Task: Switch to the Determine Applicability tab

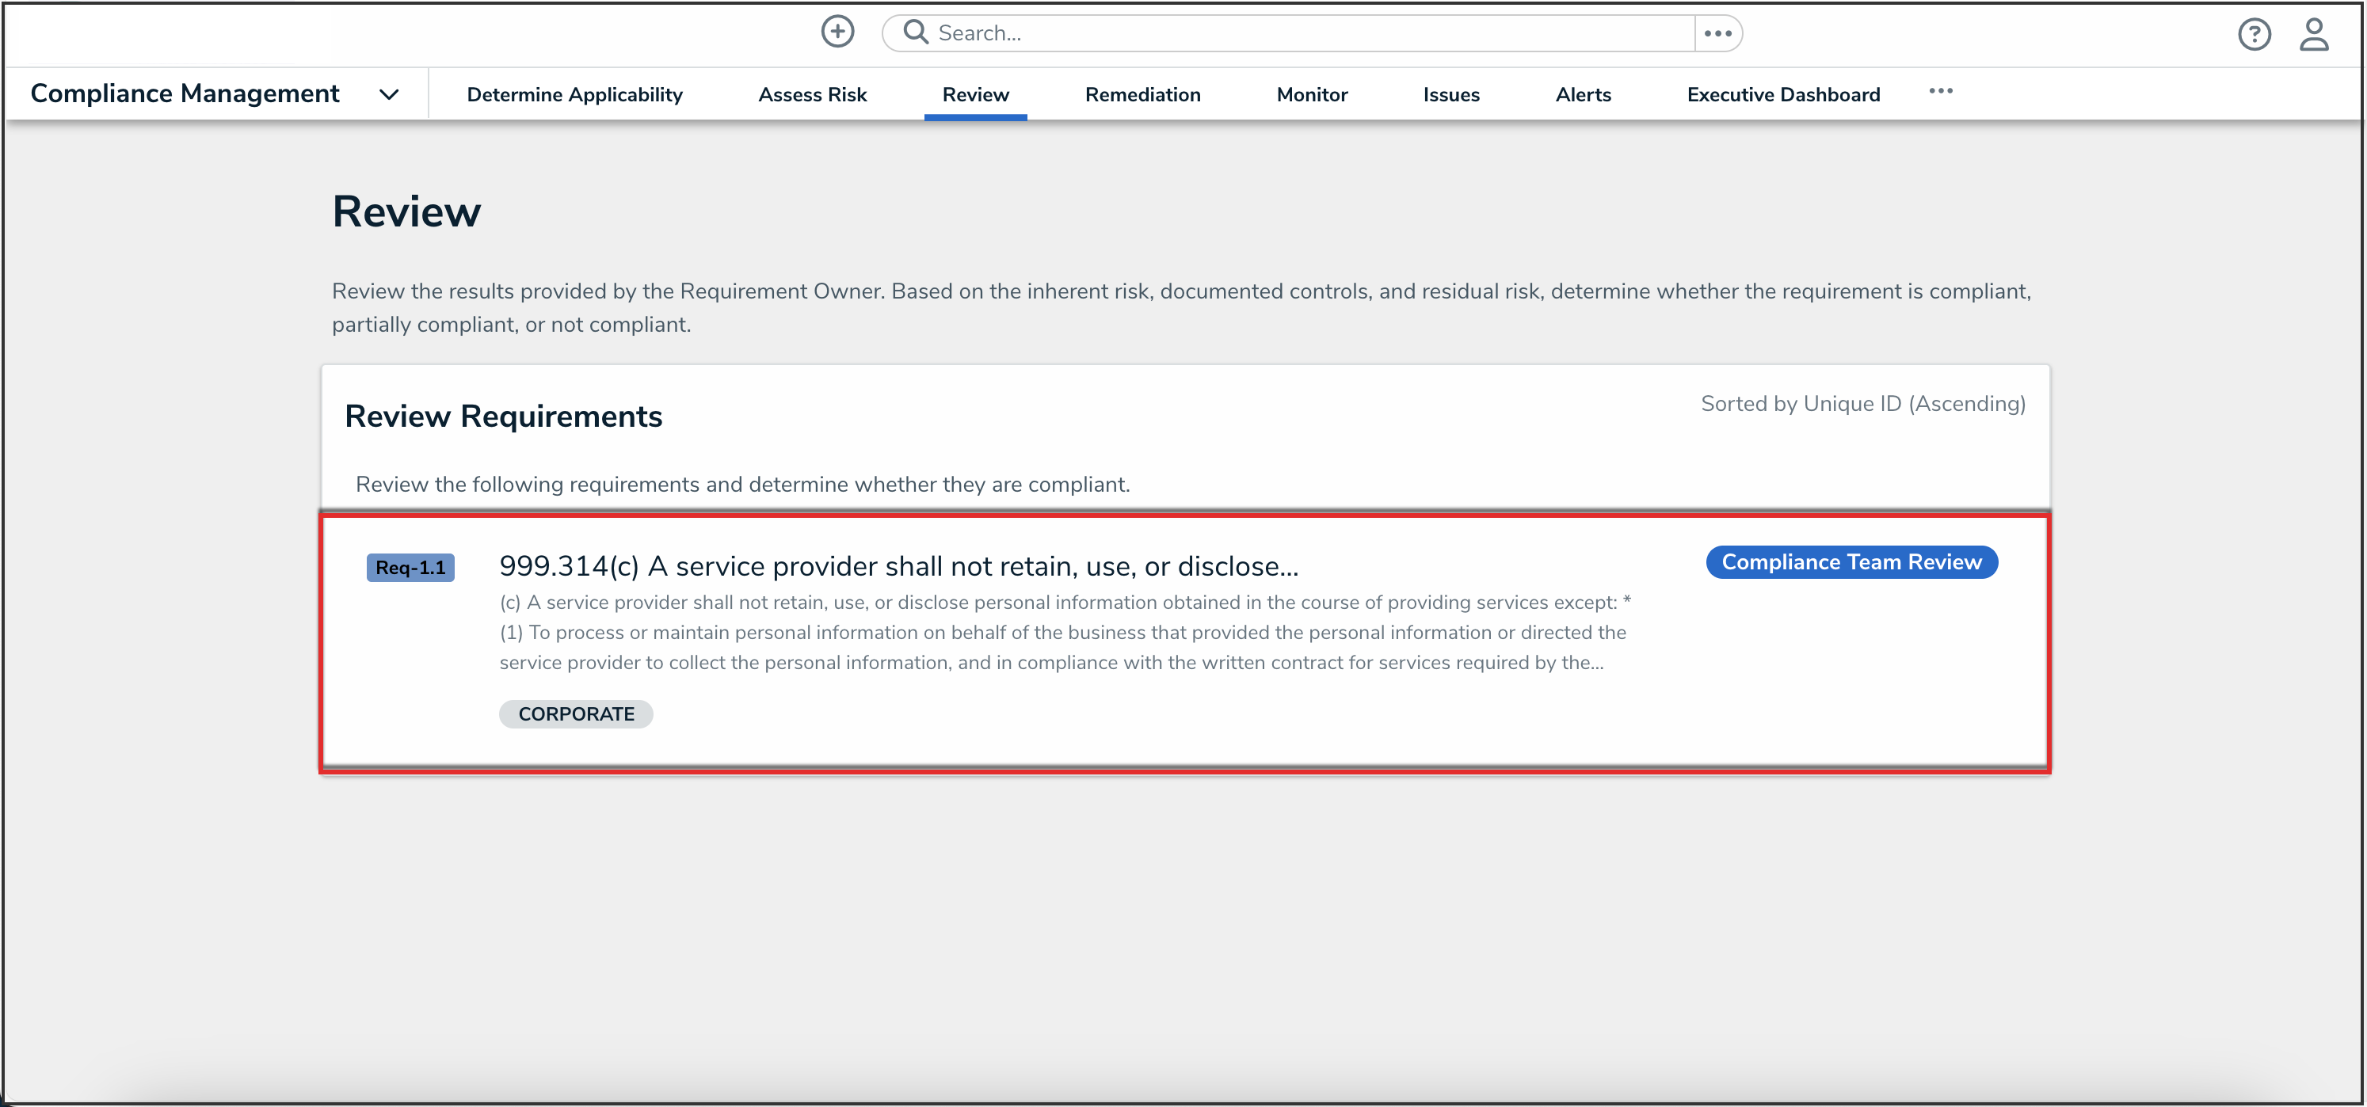Action: coord(574,94)
